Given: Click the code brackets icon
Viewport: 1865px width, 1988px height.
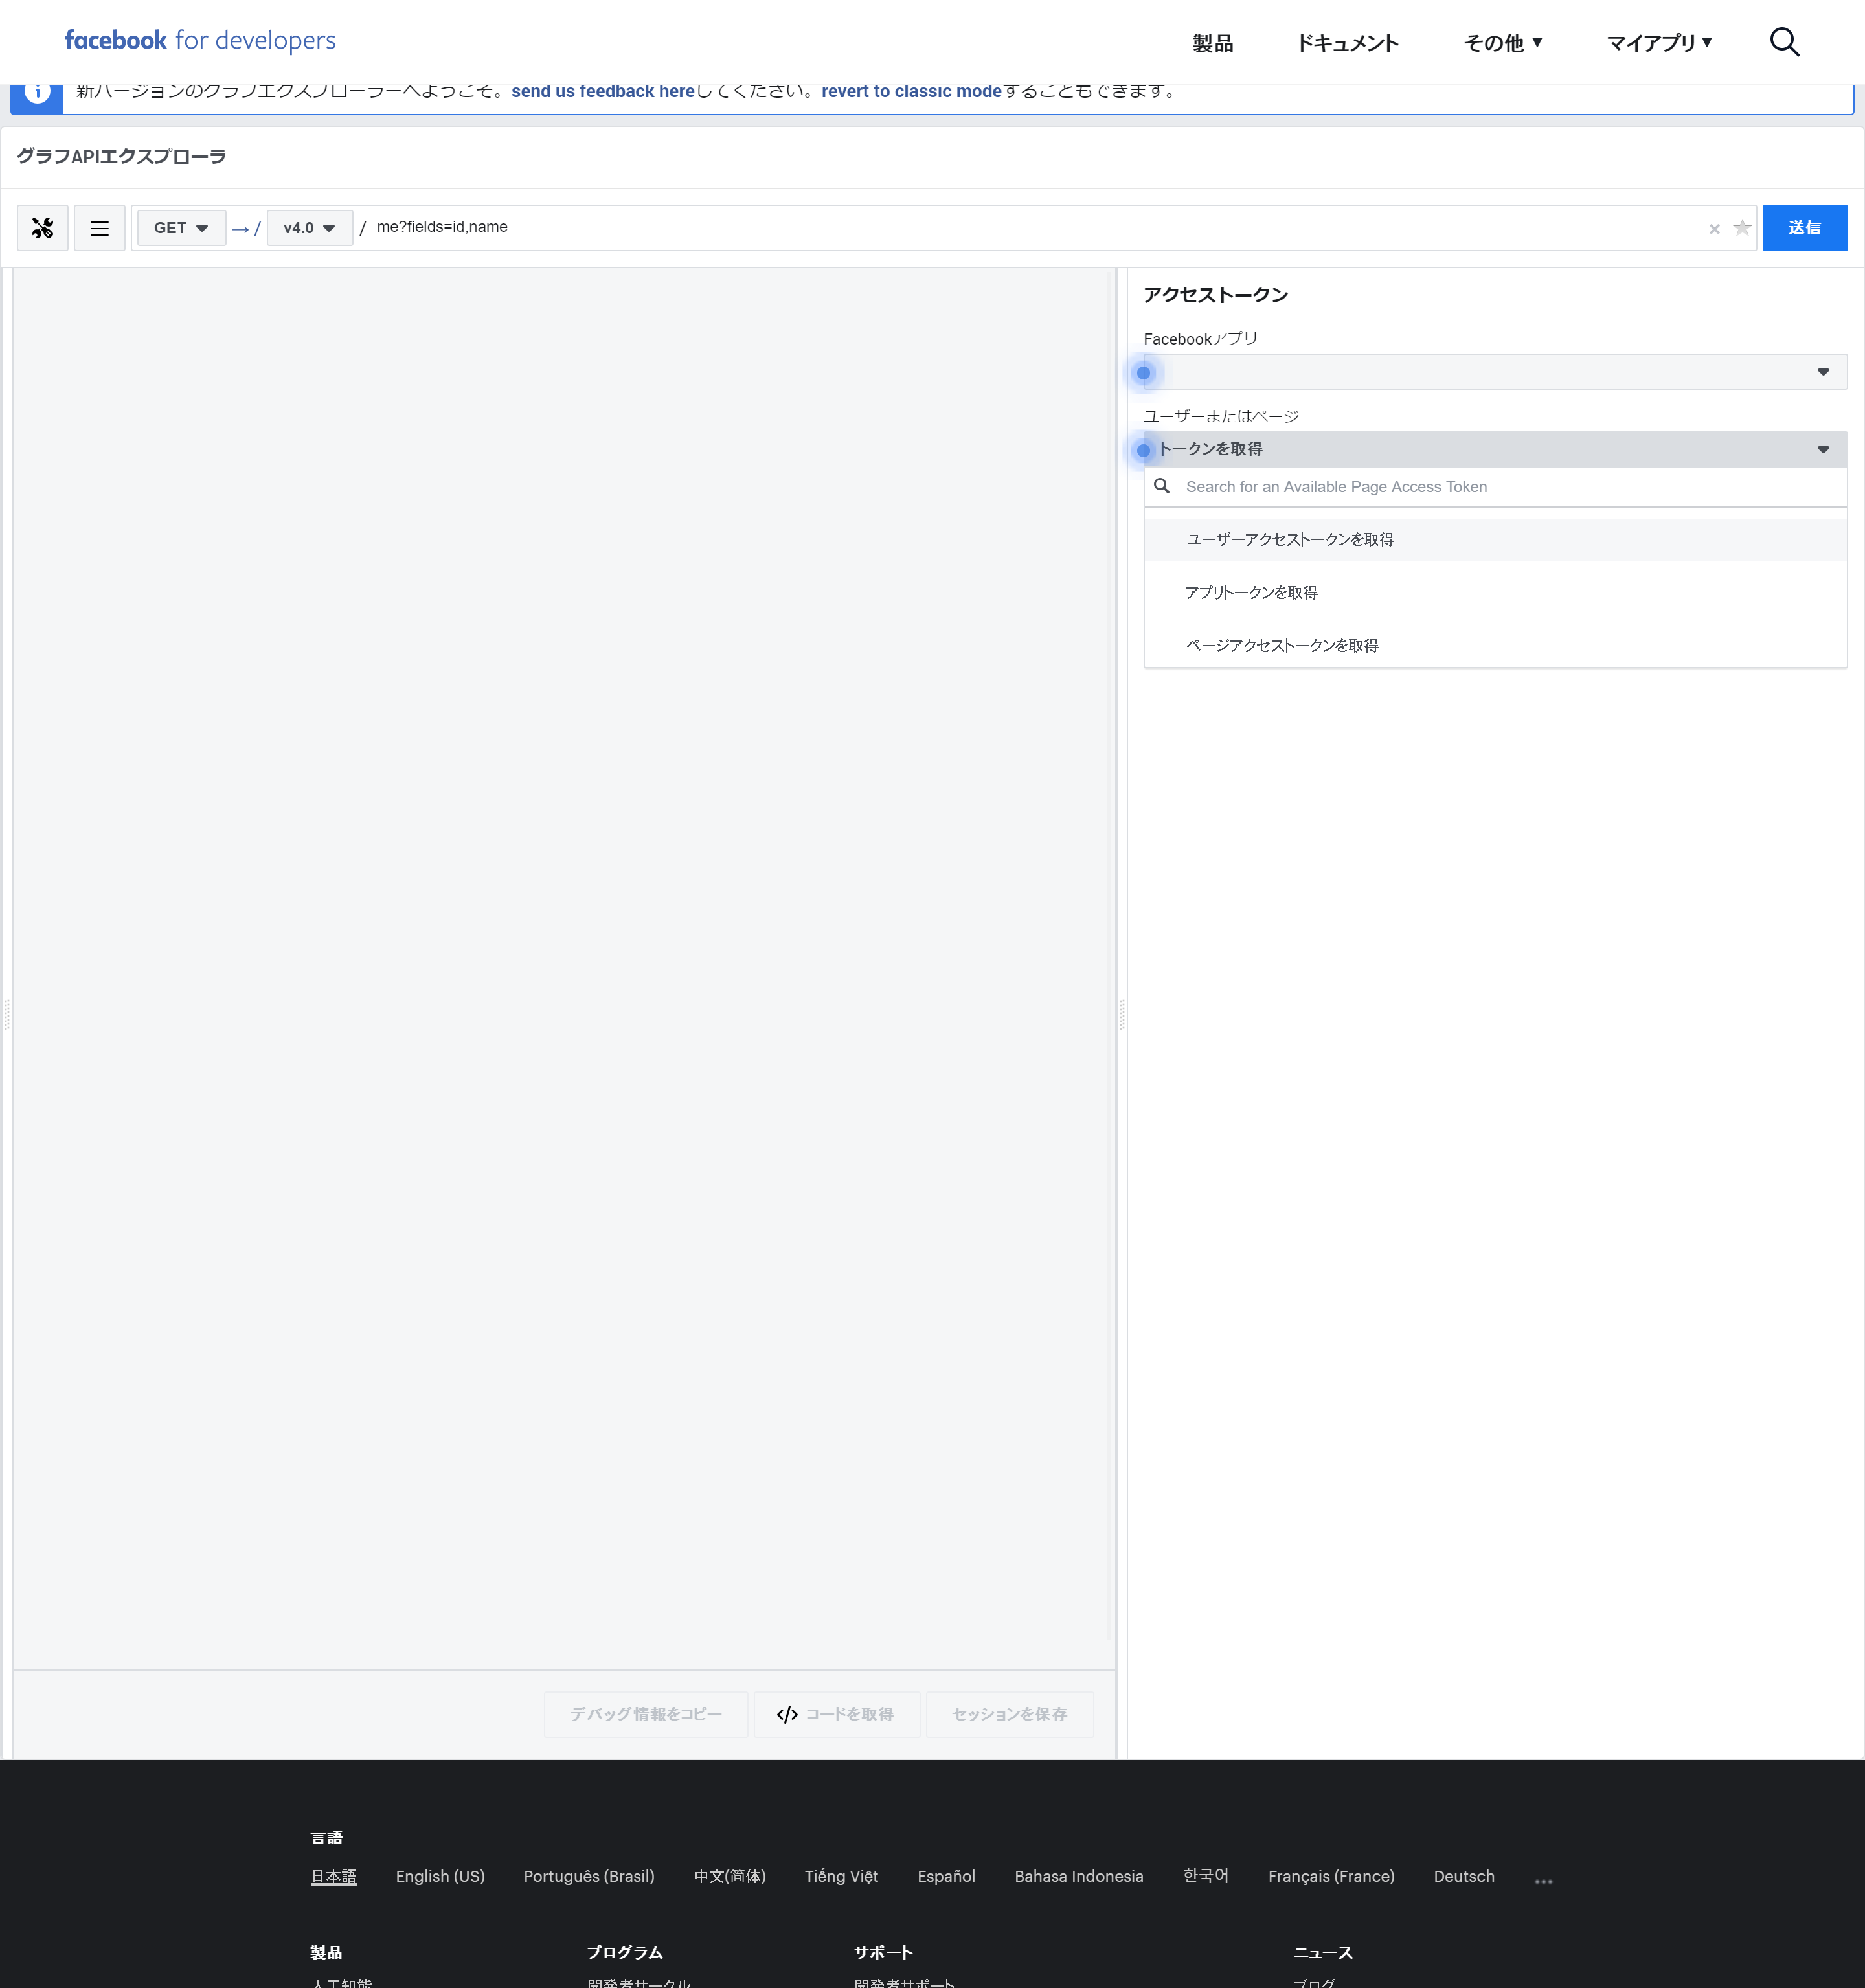Looking at the screenshot, I should point(787,1714).
